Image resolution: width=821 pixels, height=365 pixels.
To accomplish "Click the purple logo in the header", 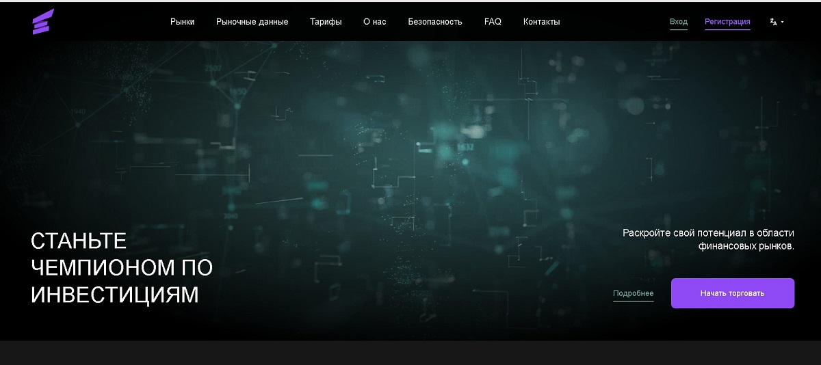I will click(42, 22).
